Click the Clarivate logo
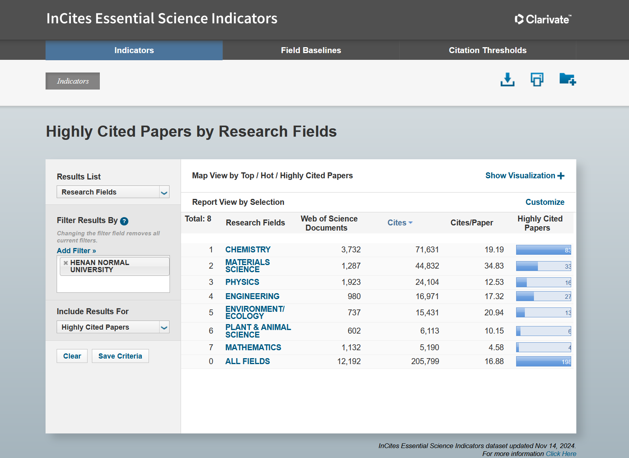Image resolution: width=629 pixels, height=458 pixels. [x=543, y=19]
